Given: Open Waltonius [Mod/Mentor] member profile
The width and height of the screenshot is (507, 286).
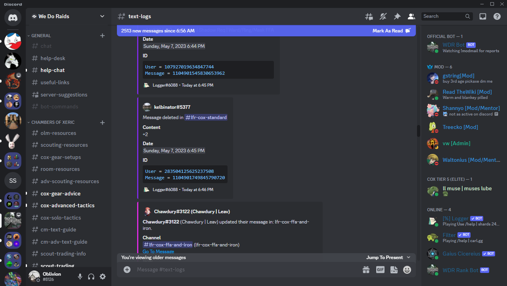Looking at the screenshot, I should click(x=463, y=160).
